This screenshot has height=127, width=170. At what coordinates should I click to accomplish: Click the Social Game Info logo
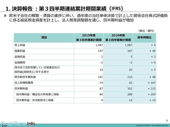[x=18, y=124]
